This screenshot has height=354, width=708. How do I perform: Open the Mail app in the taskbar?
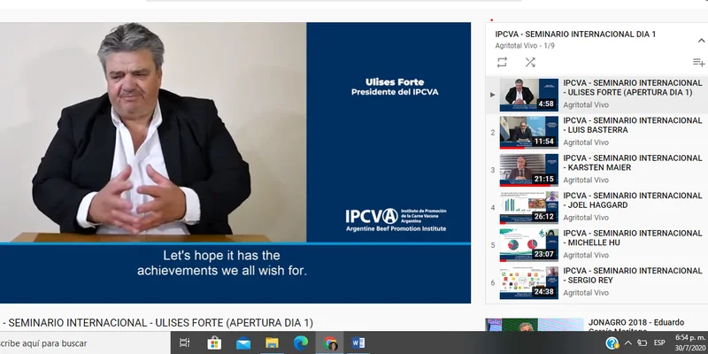click(x=243, y=343)
